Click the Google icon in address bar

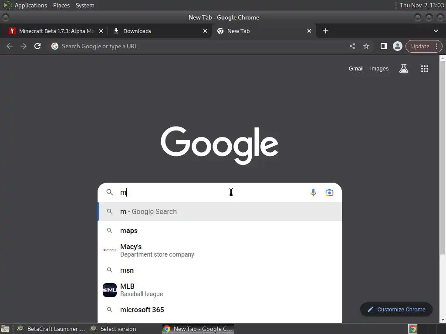coord(55,46)
